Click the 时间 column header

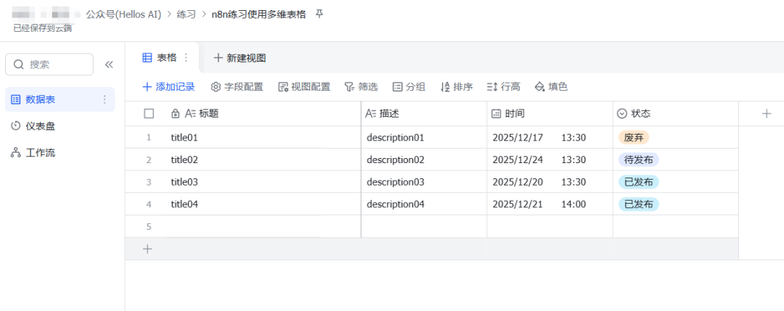(550, 114)
